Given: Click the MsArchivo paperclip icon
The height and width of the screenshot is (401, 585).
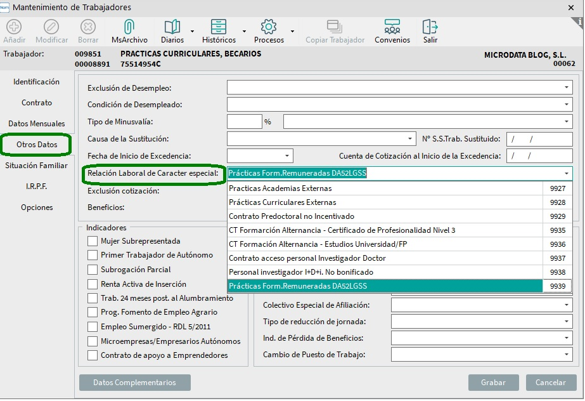Looking at the screenshot, I should pyautogui.click(x=129, y=27).
